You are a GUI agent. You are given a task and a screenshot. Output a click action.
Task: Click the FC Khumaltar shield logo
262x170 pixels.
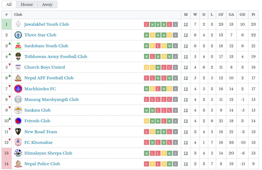point(18,142)
